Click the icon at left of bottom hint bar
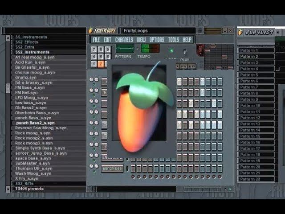The height and width of the screenshot is (214, 285). (x=89, y=189)
